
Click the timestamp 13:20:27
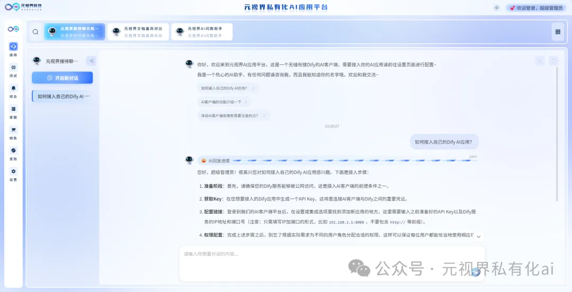pos(332,126)
